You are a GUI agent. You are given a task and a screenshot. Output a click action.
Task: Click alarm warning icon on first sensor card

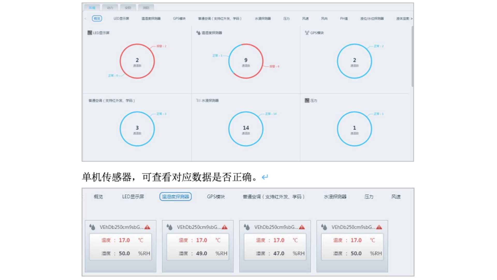(x=147, y=227)
